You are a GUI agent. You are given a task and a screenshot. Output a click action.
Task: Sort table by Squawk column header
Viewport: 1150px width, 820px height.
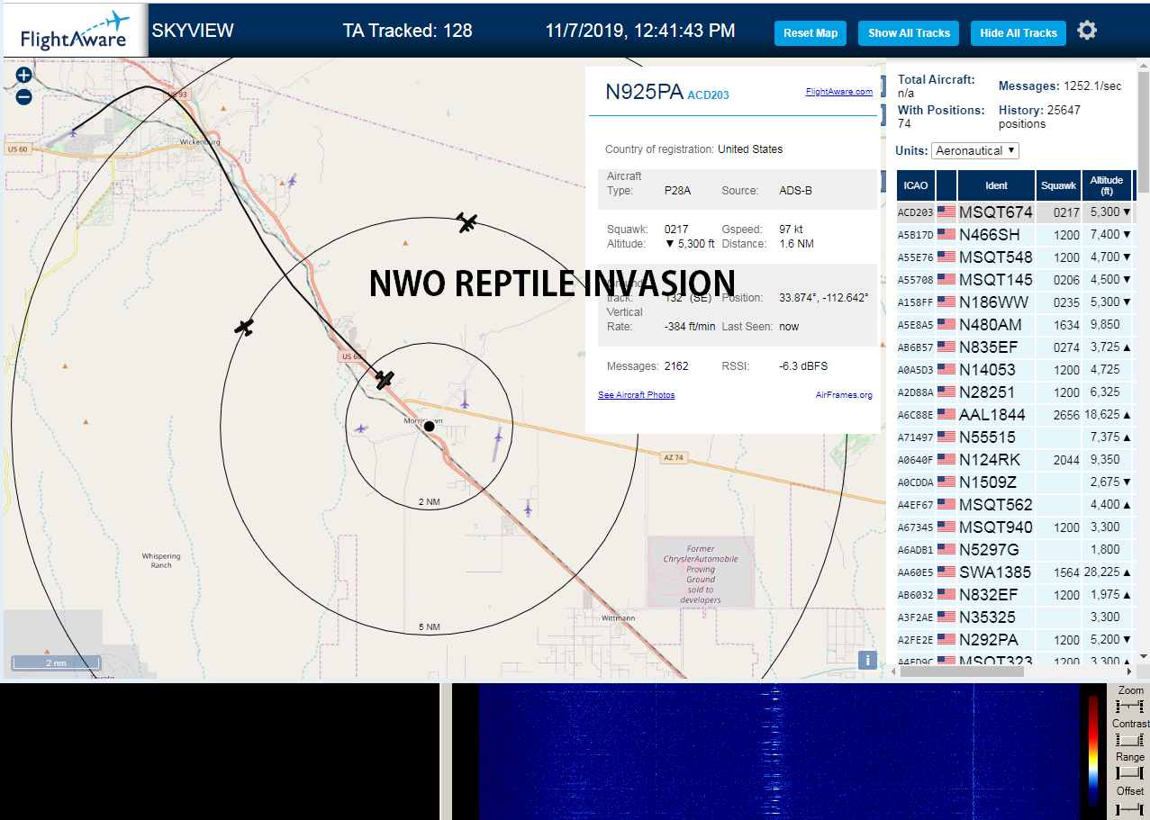click(1058, 185)
